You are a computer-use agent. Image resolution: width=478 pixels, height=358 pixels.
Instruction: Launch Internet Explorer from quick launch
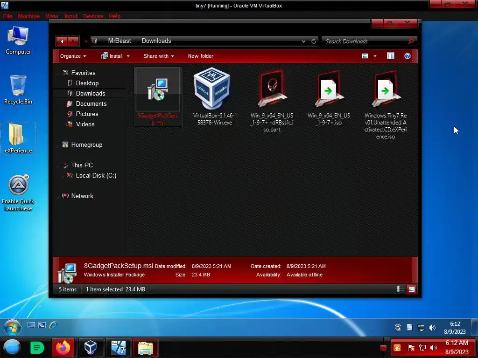53,325
